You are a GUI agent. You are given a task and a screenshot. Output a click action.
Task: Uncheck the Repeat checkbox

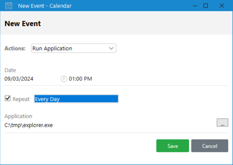coord(7,99)
